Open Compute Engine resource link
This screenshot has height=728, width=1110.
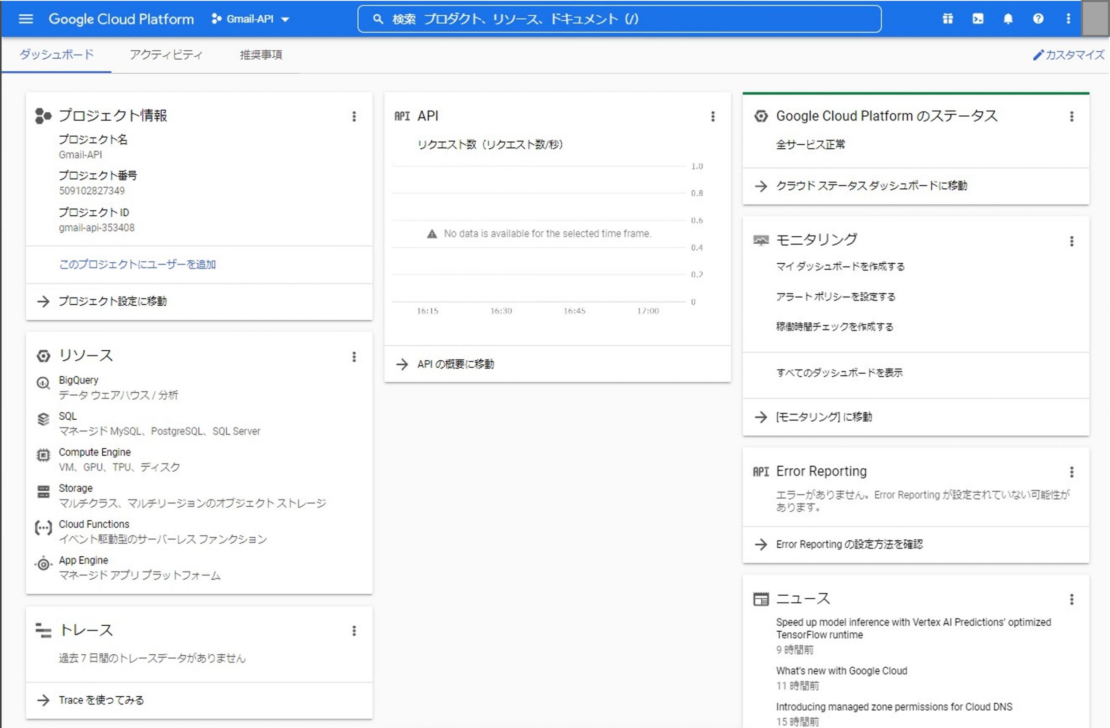click(95, 452)
